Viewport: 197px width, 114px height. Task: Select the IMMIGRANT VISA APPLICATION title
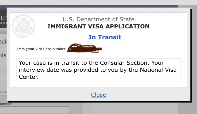coord(98,26)
